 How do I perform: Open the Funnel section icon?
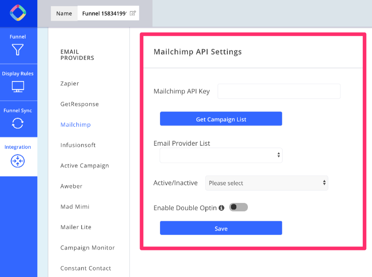pos(18,50)
